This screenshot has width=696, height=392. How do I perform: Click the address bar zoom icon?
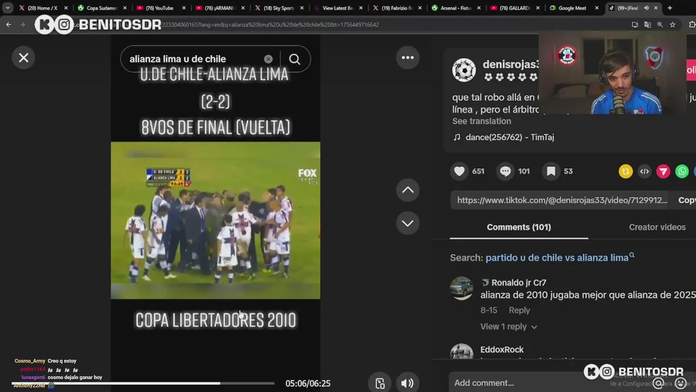pyautogui.click(x=660, y=24)
